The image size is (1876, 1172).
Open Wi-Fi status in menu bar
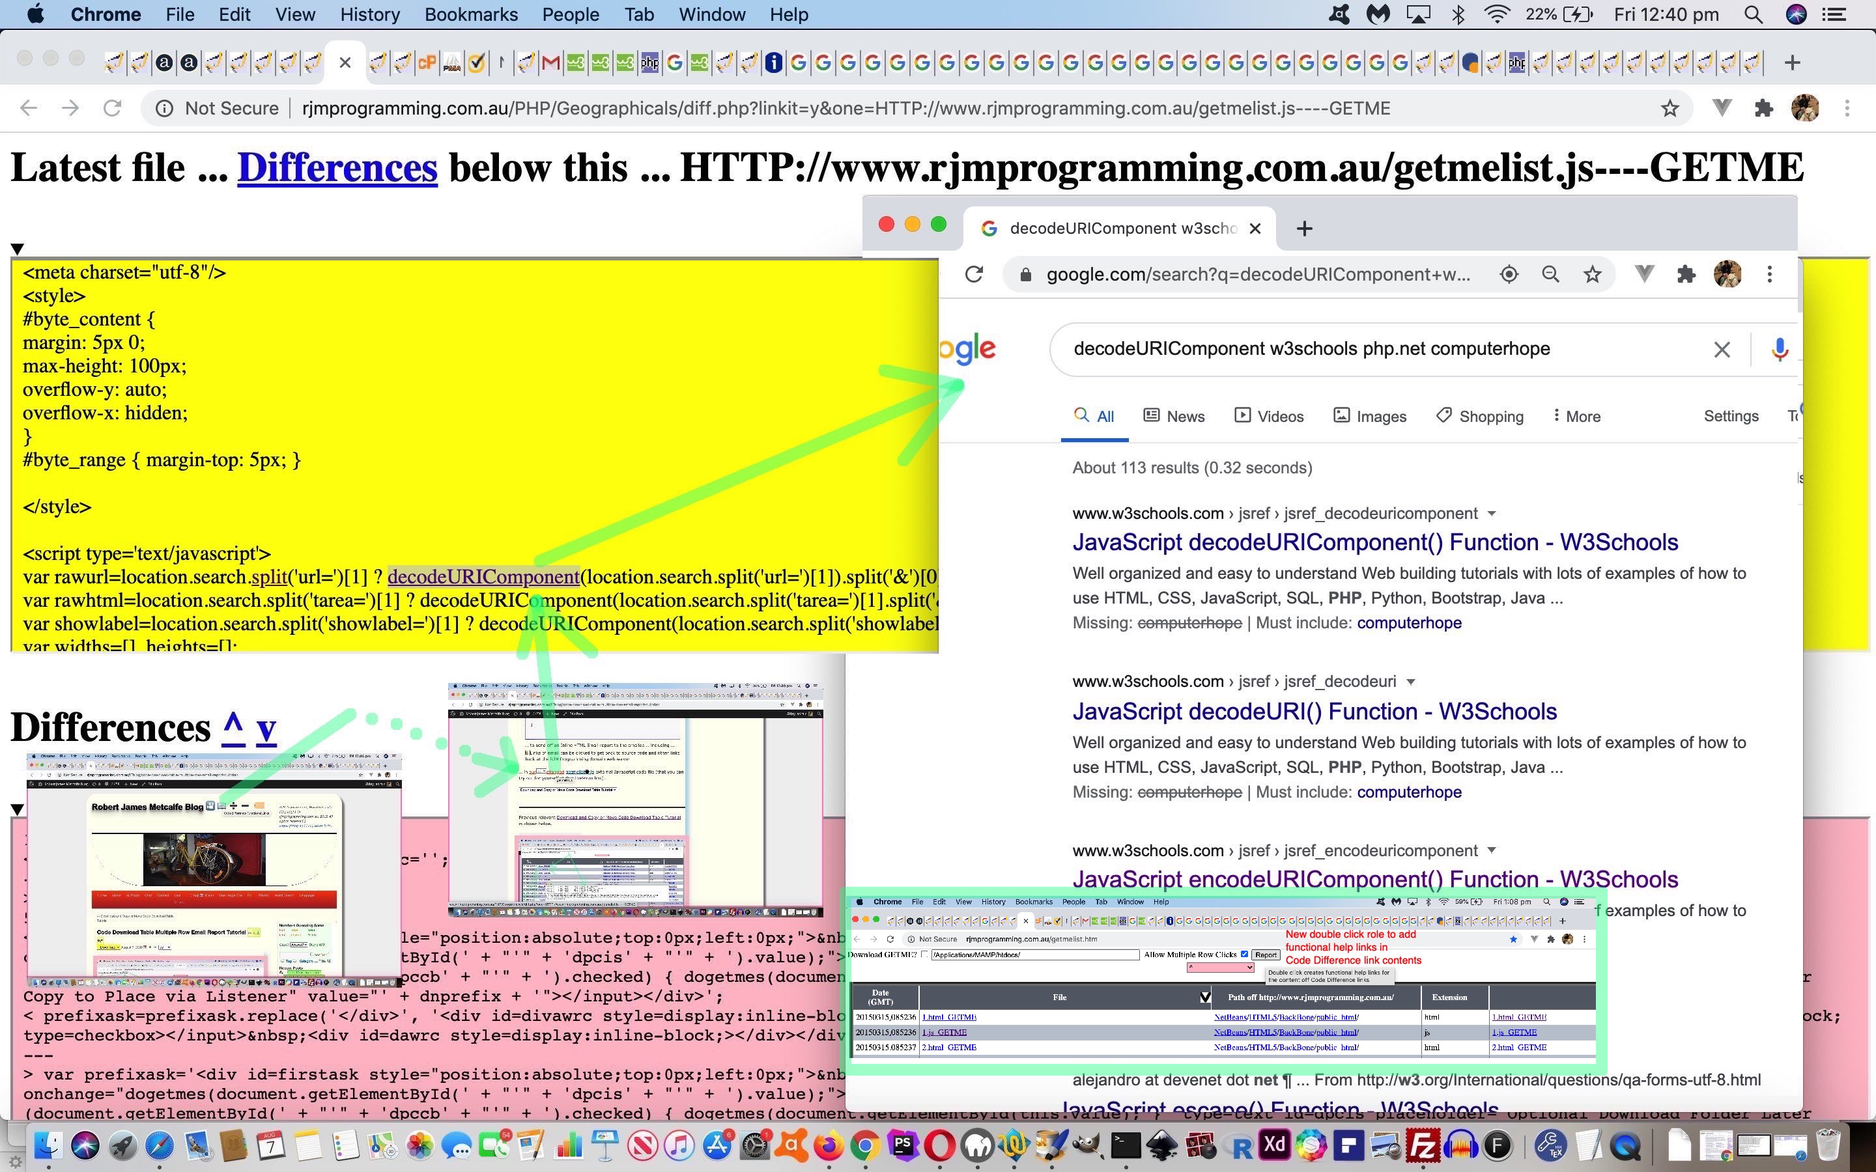[x=1497, y=15]
